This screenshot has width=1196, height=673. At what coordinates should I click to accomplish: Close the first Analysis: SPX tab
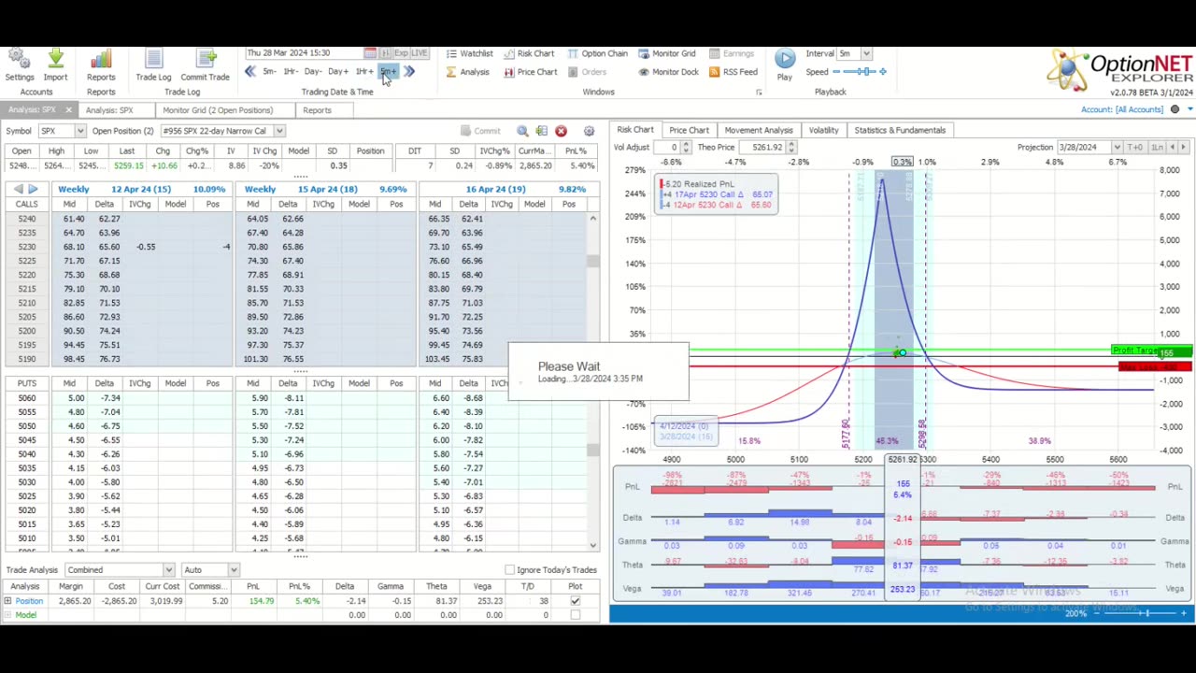pyautogui.click(x=68, y=110)
